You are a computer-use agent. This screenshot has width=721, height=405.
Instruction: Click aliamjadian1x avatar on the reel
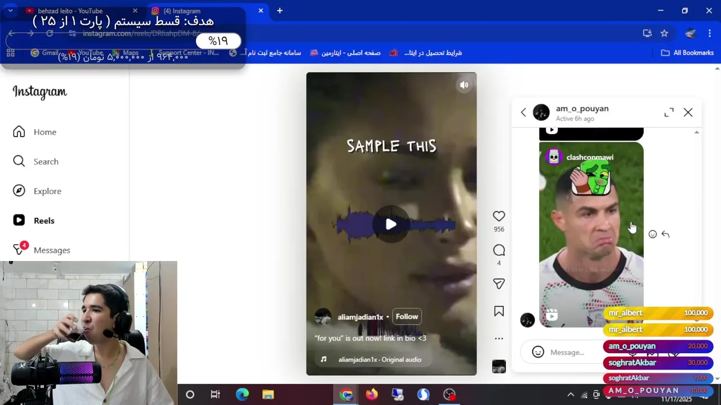click(x=323, y=317)
